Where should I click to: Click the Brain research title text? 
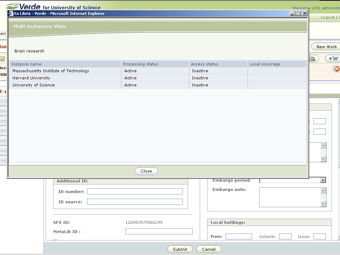tap(29, 51)
